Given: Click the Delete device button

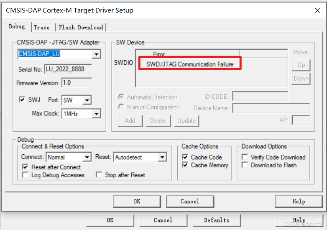Looking at the screenshot, I should point(158,121).
